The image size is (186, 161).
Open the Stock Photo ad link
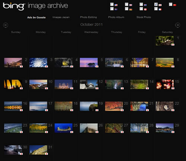pyautogui.click(x=144, y=17)
